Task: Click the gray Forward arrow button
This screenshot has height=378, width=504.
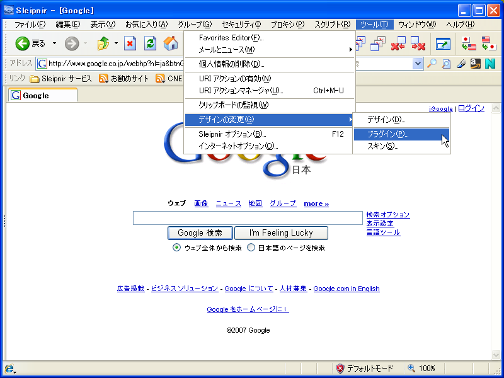Action: 72,43
